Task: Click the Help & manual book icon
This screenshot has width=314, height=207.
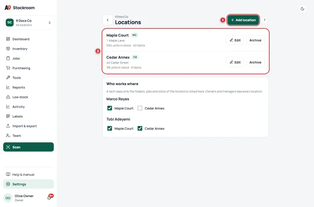Action: coord(8,174)
